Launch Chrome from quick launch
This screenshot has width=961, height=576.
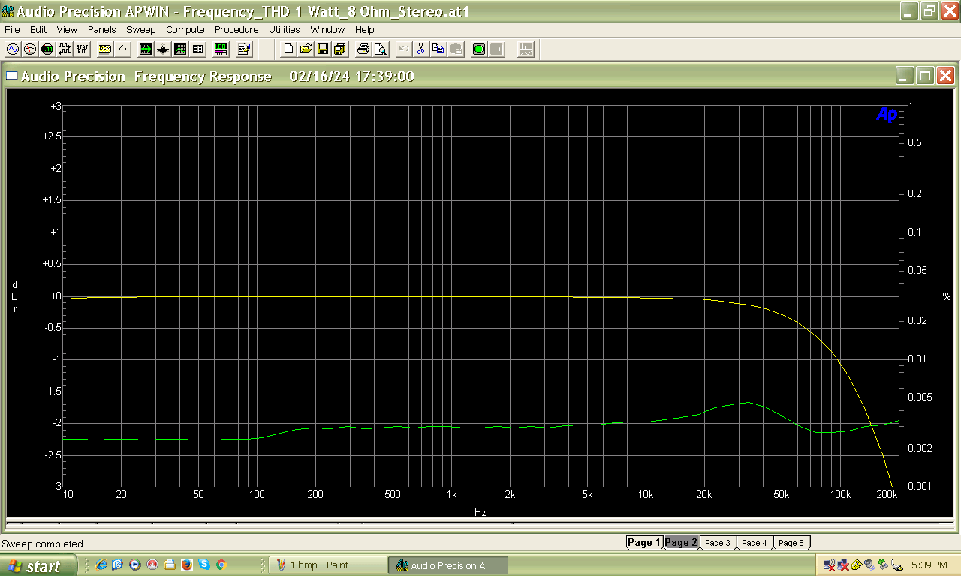[x=221, y=565]
